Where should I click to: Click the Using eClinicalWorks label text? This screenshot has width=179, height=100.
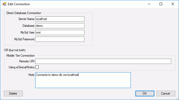(x=22, y=67)
